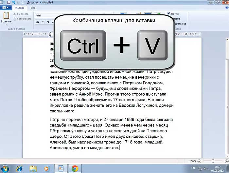Click the line beginning 'Пётр не перечил матери'

[111, 120]
